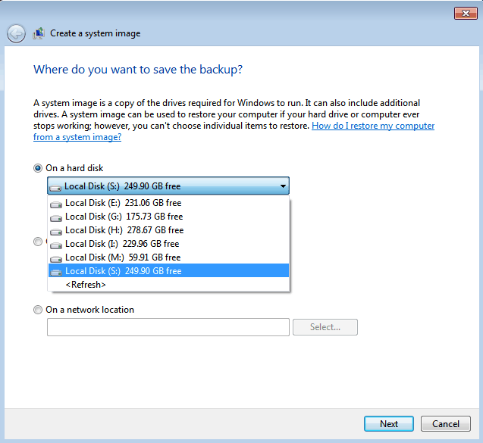Viewport: 483px width, 443px height.
Task: Pick Local Disk (E:) 231.06 GB free
Action: tap(123, 203)
